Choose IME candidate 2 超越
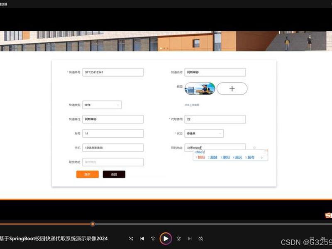332x249 pixels. 212,158
